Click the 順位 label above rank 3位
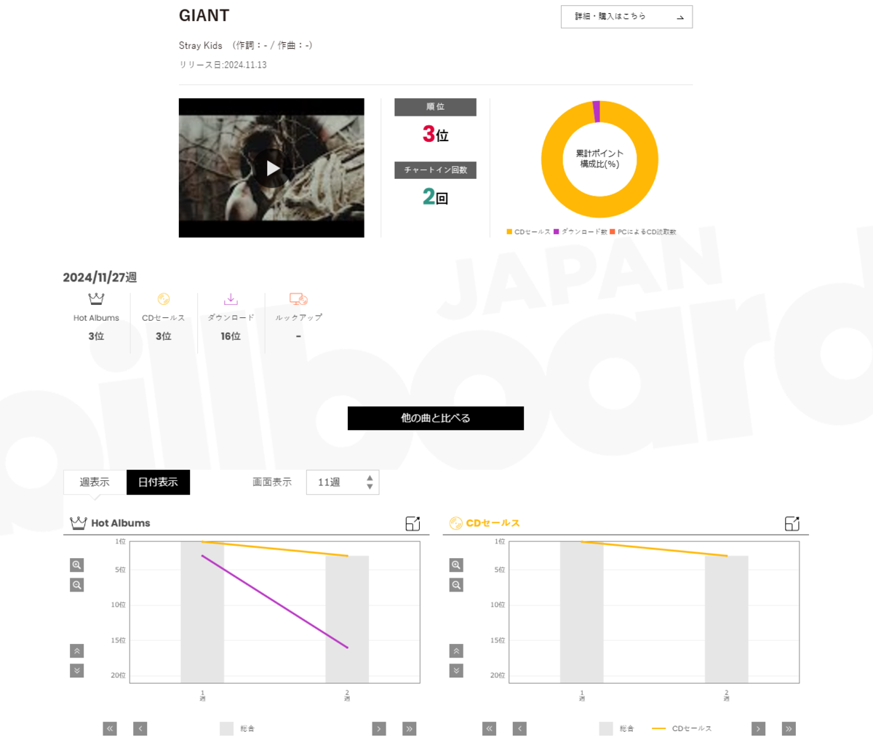The width and height of the screenshot is (873, 737). [x=436, y=107]
